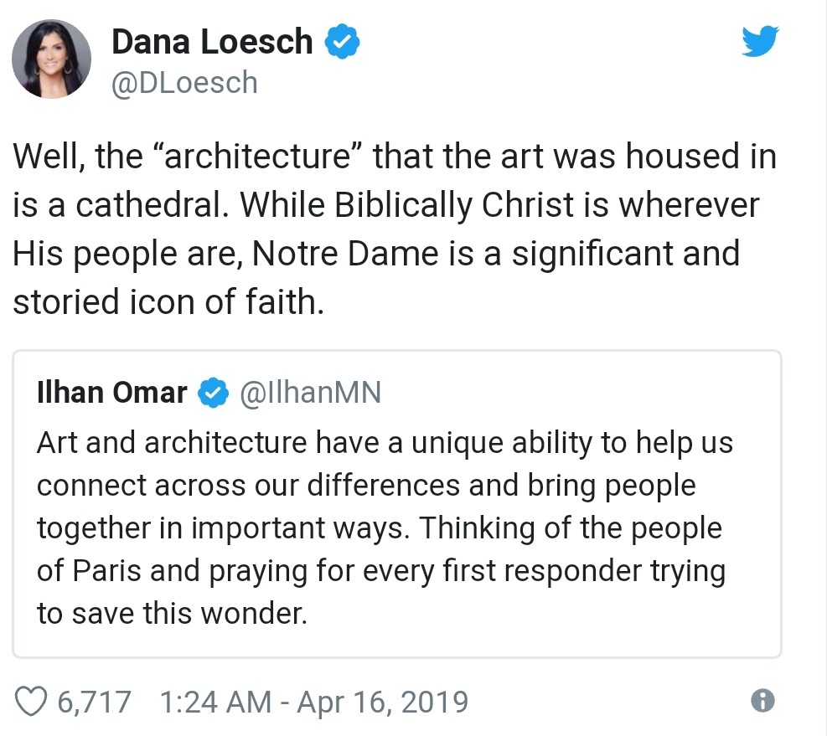This screenshot has width=827, height=736.
Task: Open the 1:24 AM - Apr 16, 2019 timestamp
Action: click(x=313, y=703)
